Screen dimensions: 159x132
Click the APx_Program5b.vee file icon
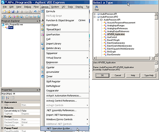point(3,25)
